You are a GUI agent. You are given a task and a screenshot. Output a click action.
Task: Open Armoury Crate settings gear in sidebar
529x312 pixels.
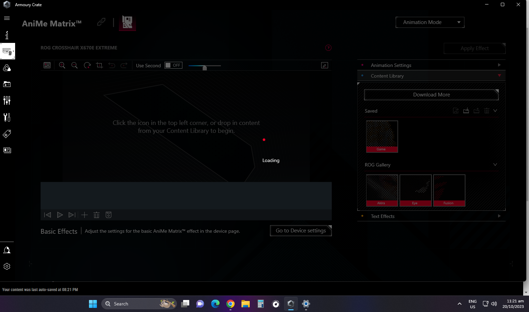[x=7, y=266]
